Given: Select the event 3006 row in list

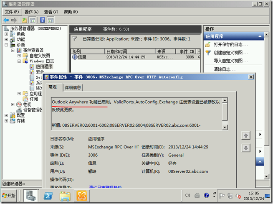Looking at the screenshot, I should (x=136, y=57).
